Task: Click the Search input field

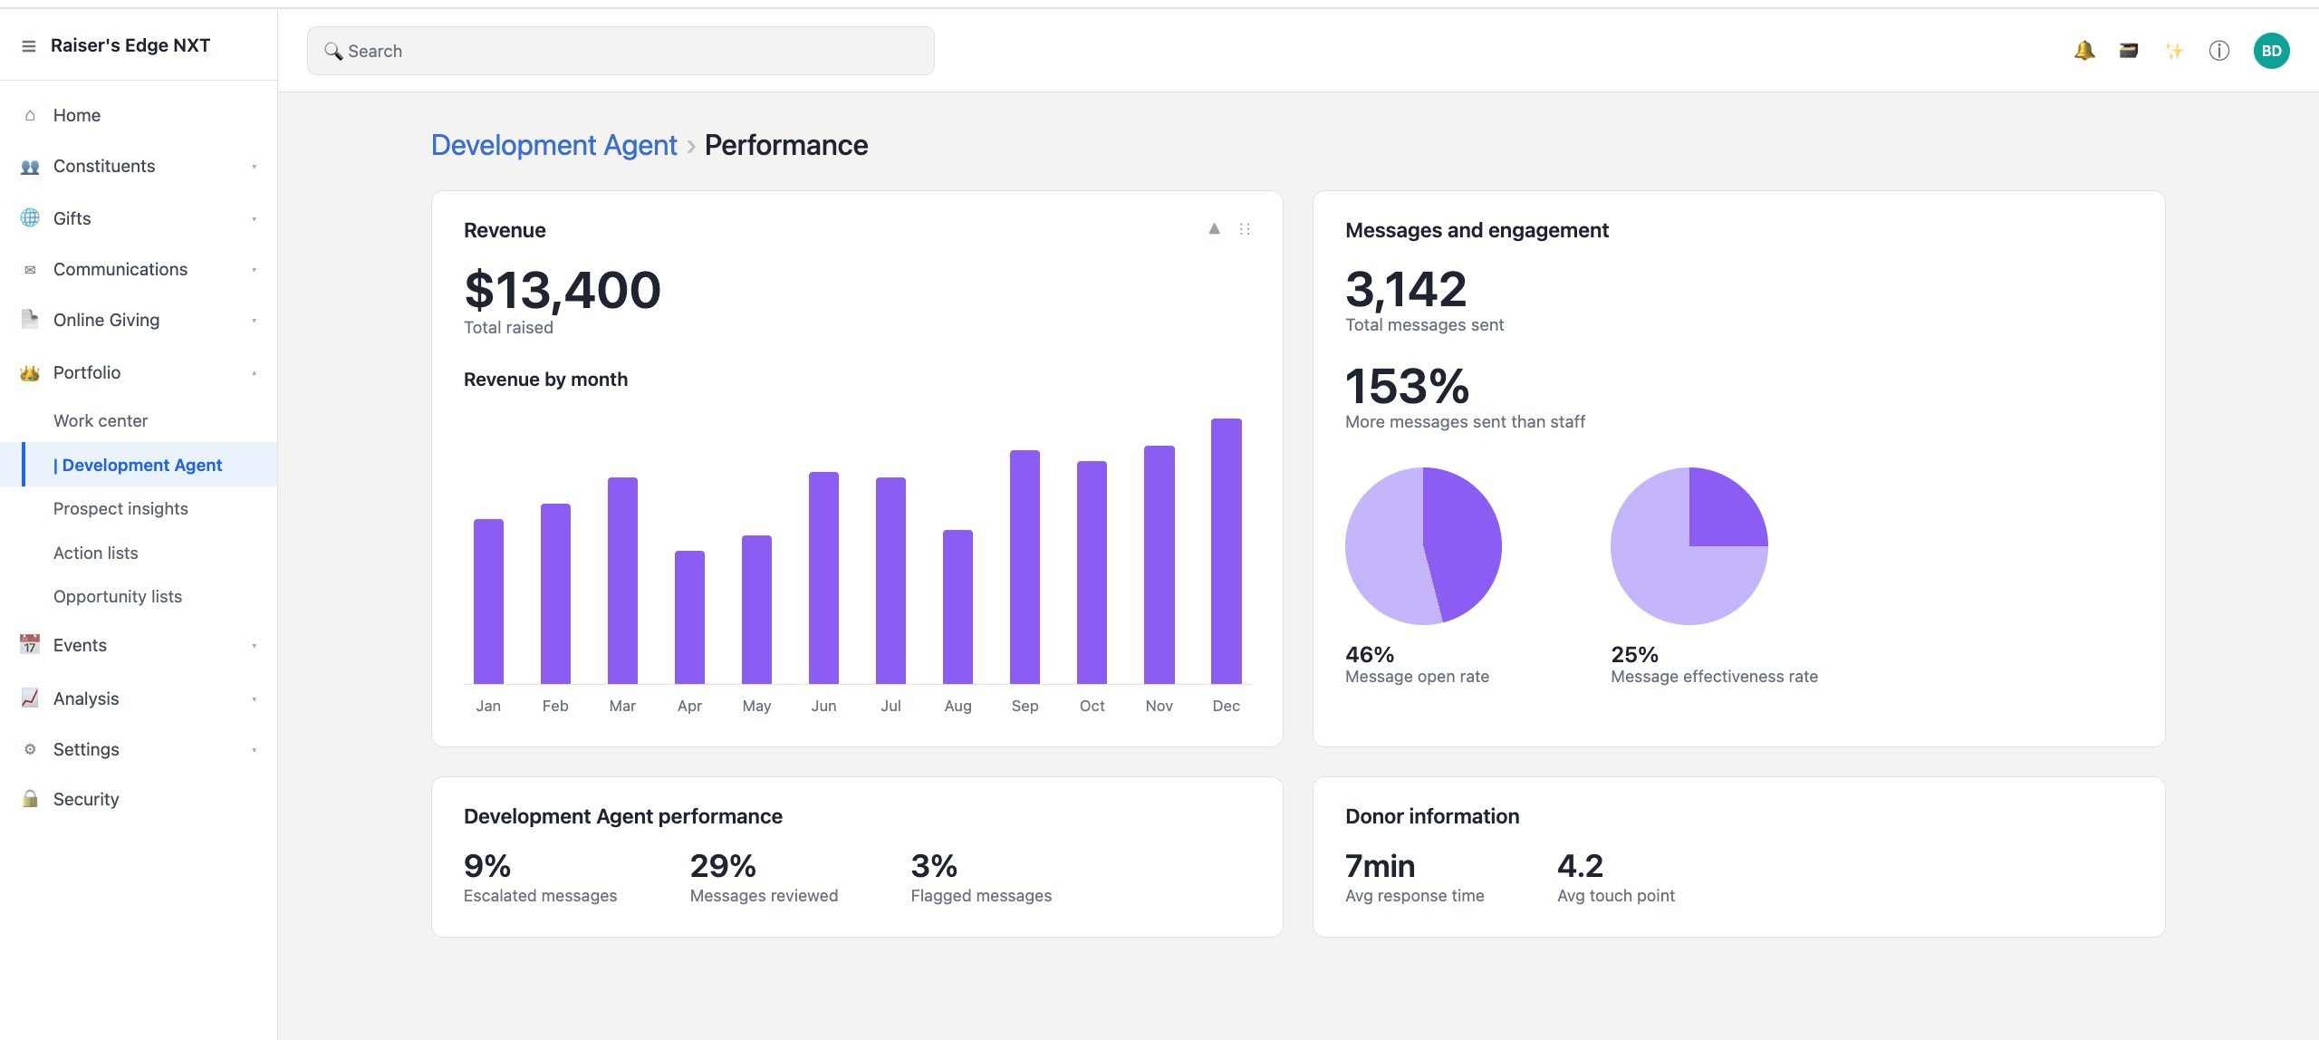Action: 621,51
